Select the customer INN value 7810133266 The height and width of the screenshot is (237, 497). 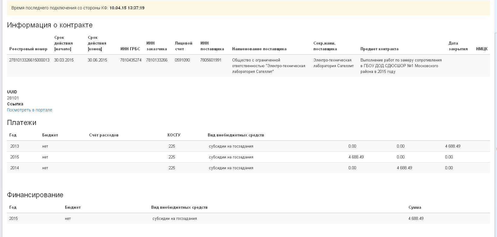pyautogui.click(x=157, y=60)
